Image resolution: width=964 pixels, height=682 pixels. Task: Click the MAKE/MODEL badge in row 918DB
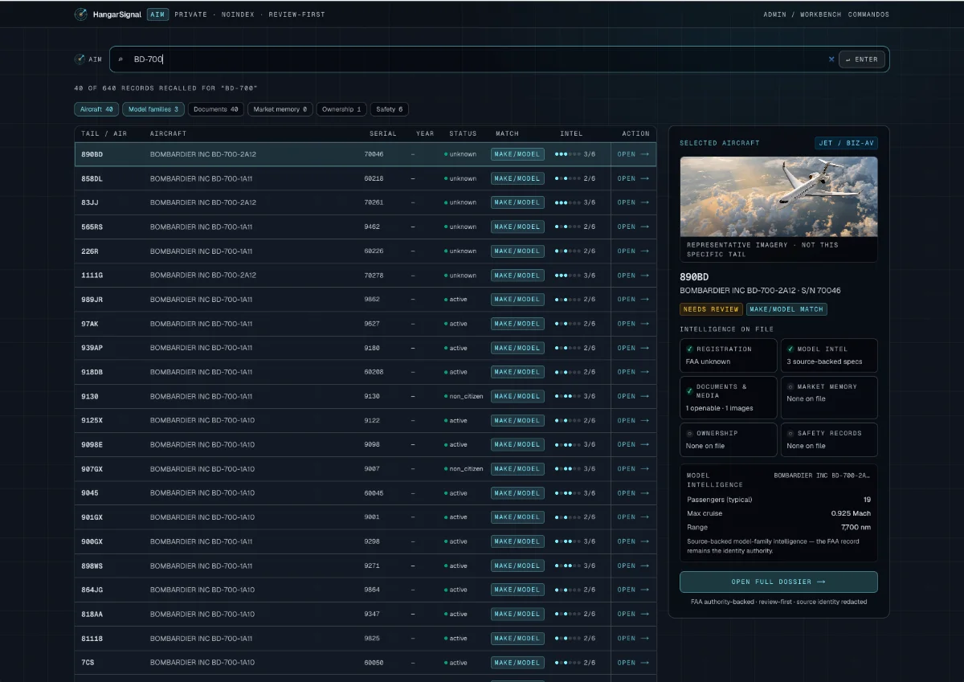pyautogui.click(x=517, y=372)
